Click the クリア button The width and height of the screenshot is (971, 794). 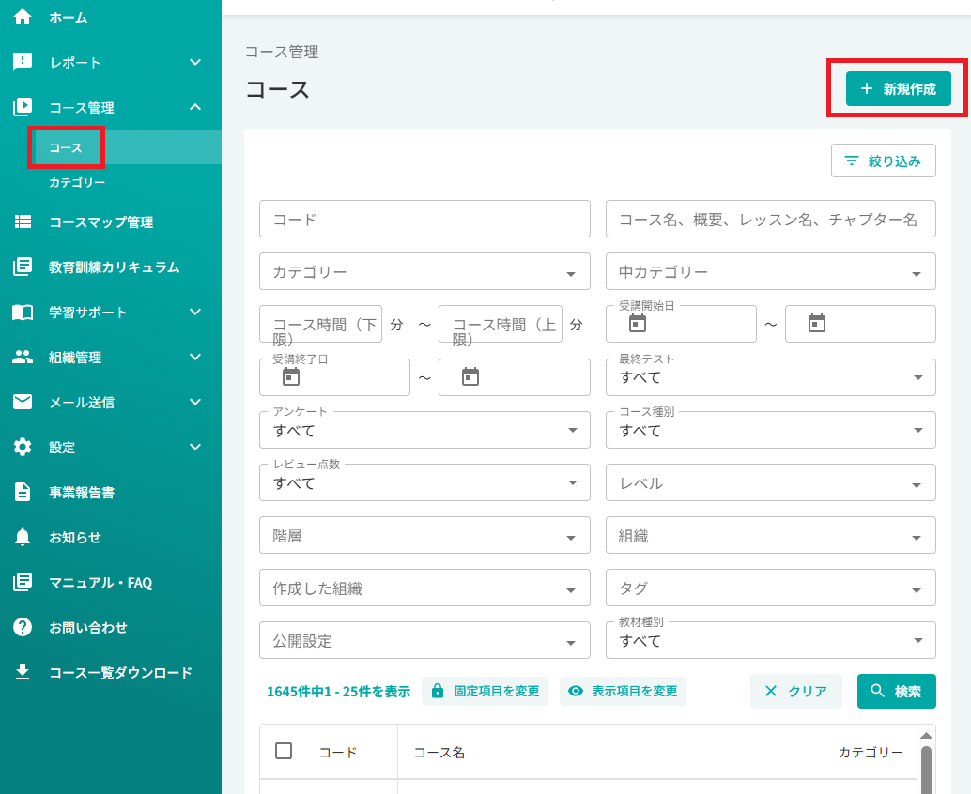click(x=795, y=691)
